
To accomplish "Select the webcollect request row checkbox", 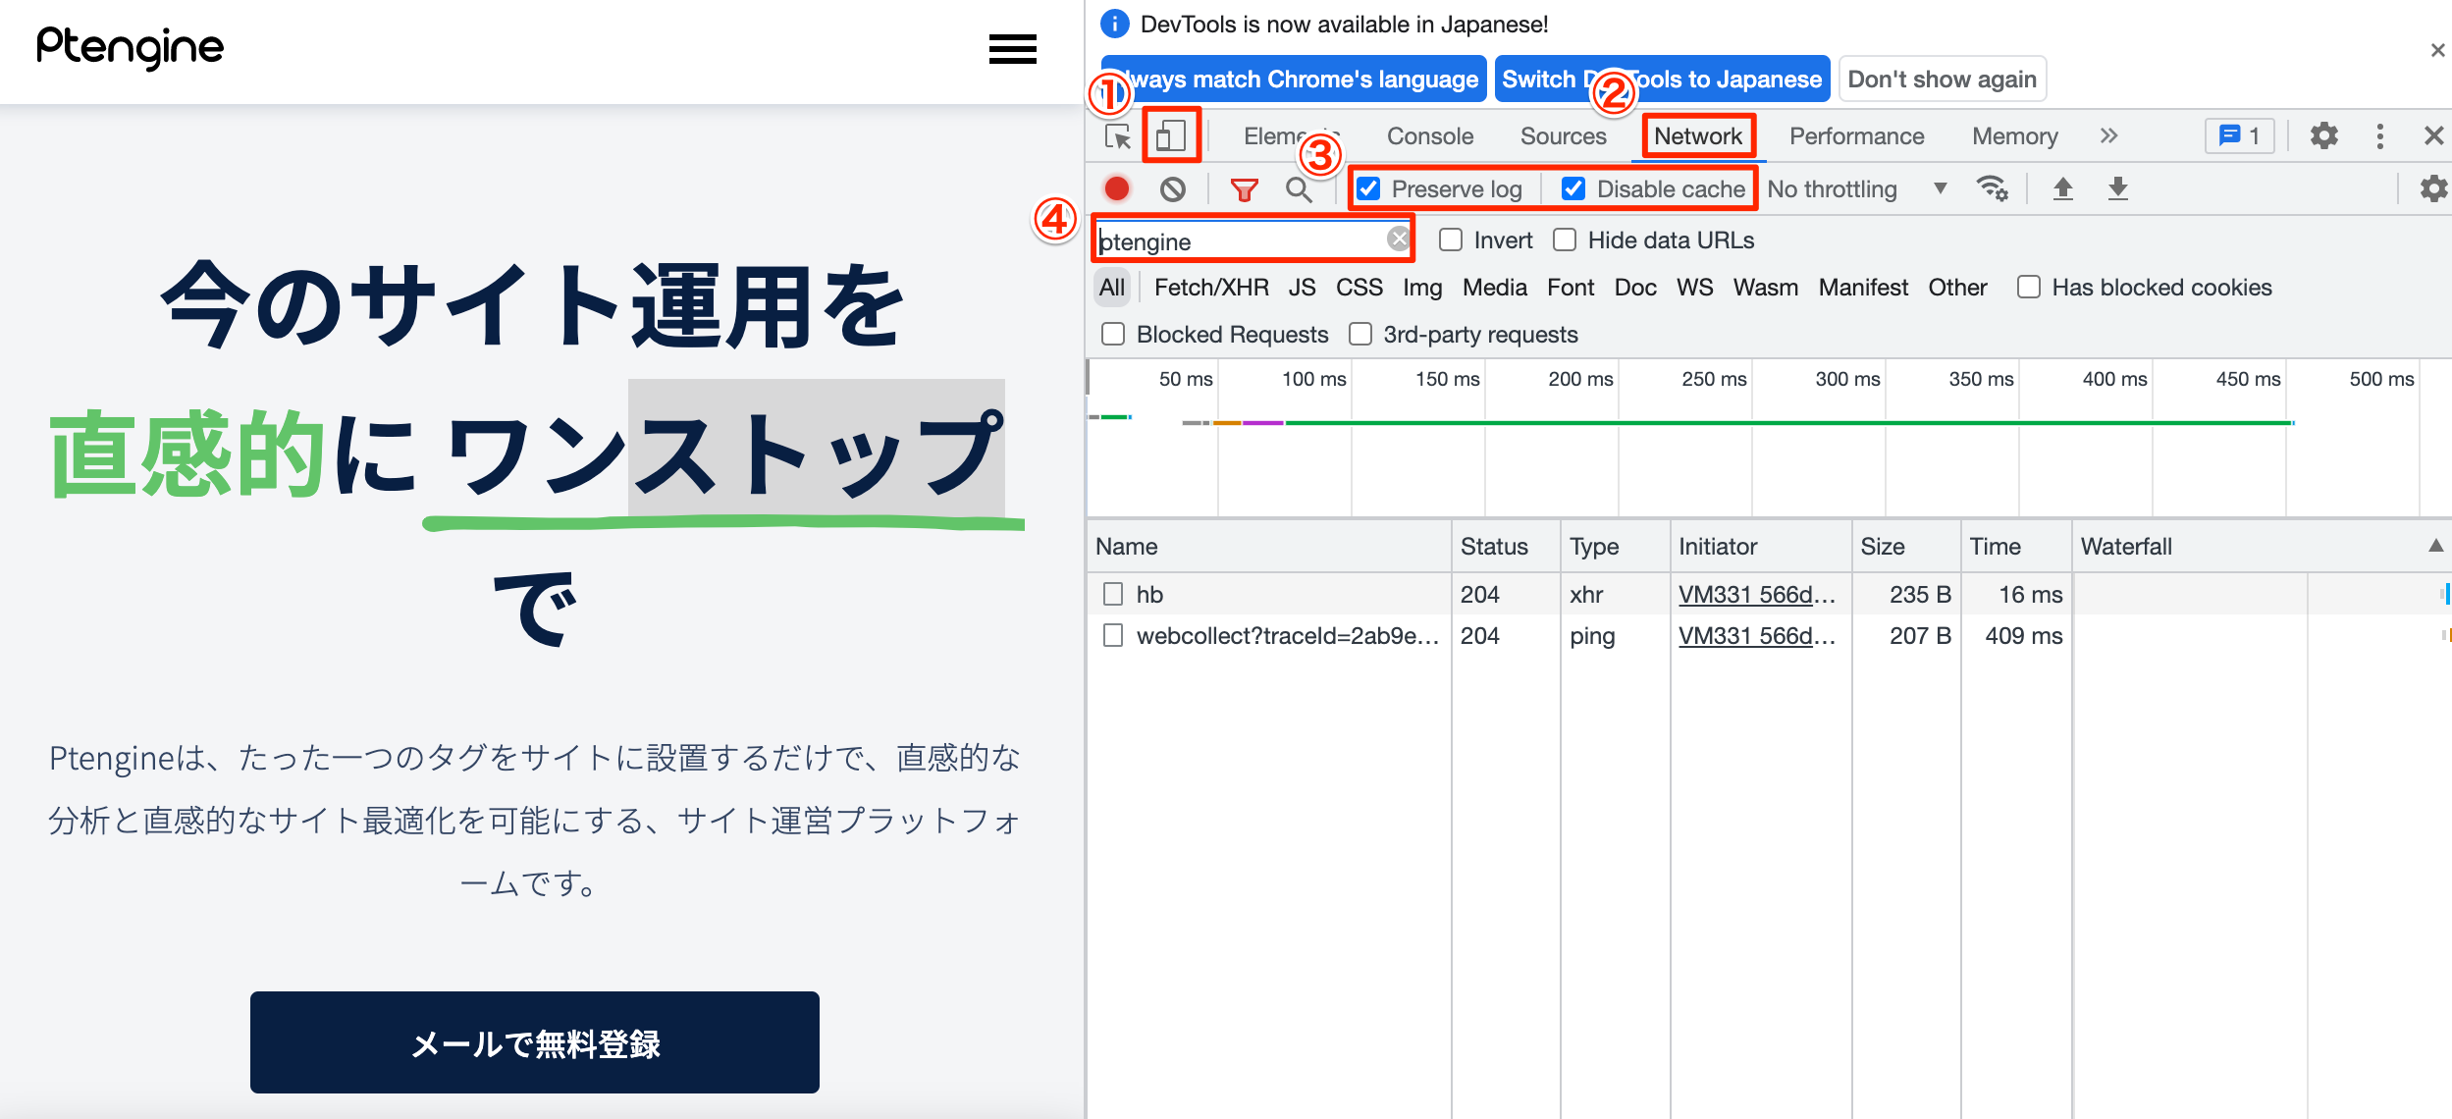I will 1113,635.
